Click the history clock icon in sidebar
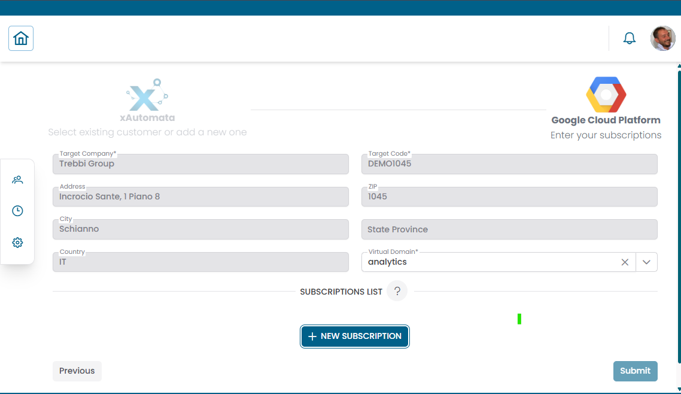Image resolution: width=681 pixels, height=394 pixels. pos(17,211)
